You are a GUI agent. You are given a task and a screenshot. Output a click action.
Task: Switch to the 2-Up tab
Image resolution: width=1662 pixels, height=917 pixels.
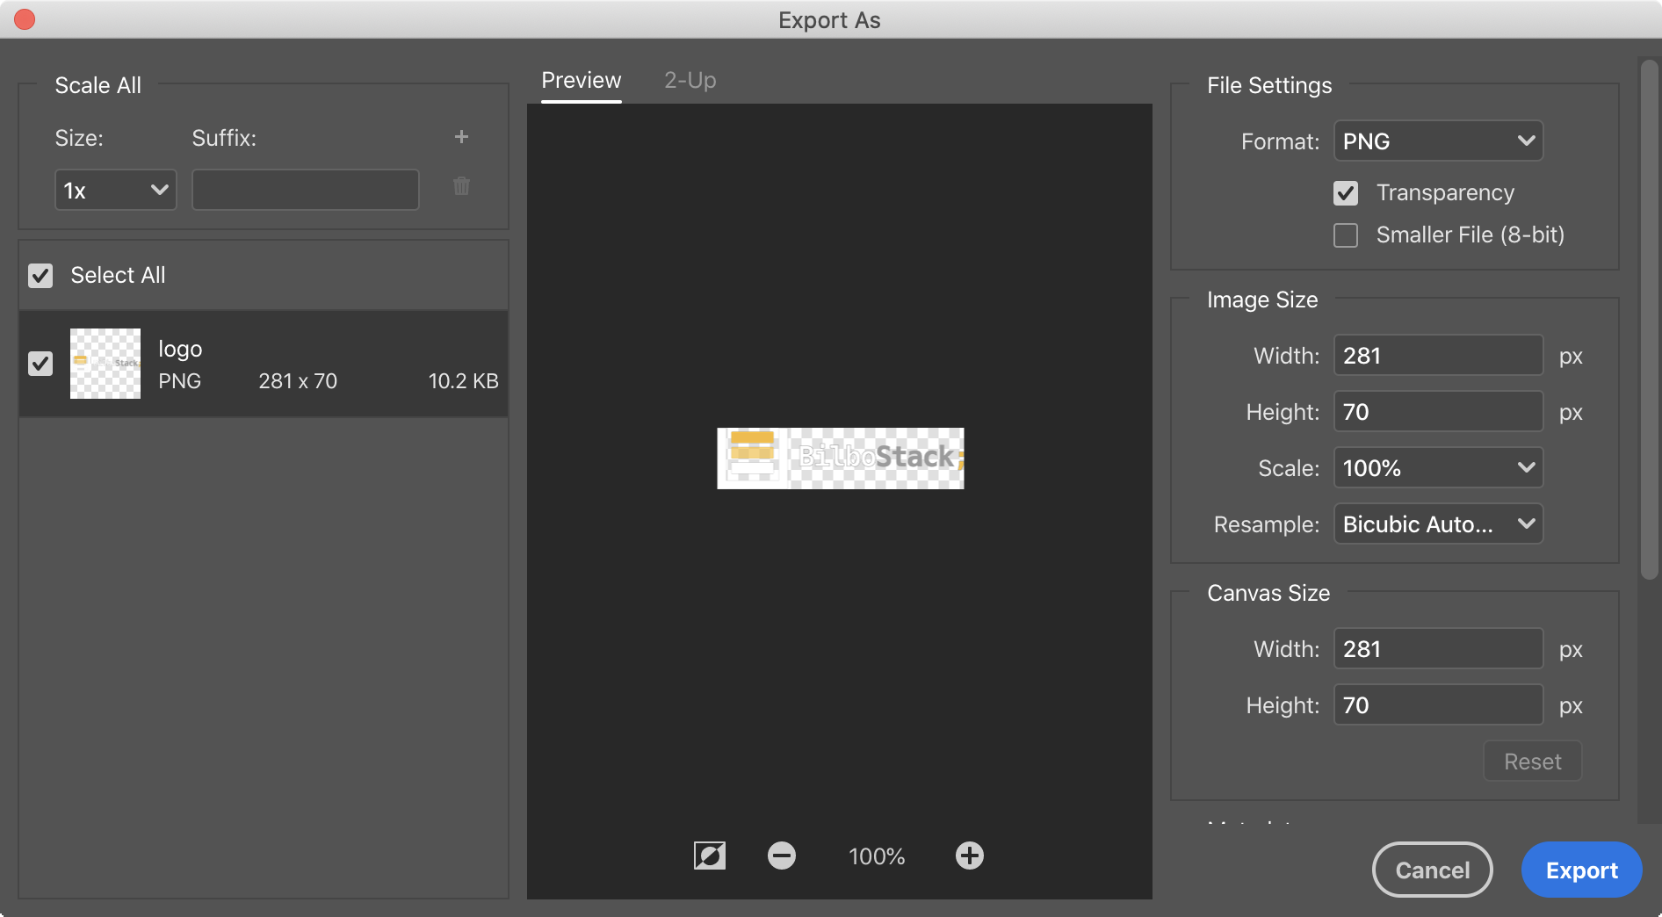click(x=690, y=81)
